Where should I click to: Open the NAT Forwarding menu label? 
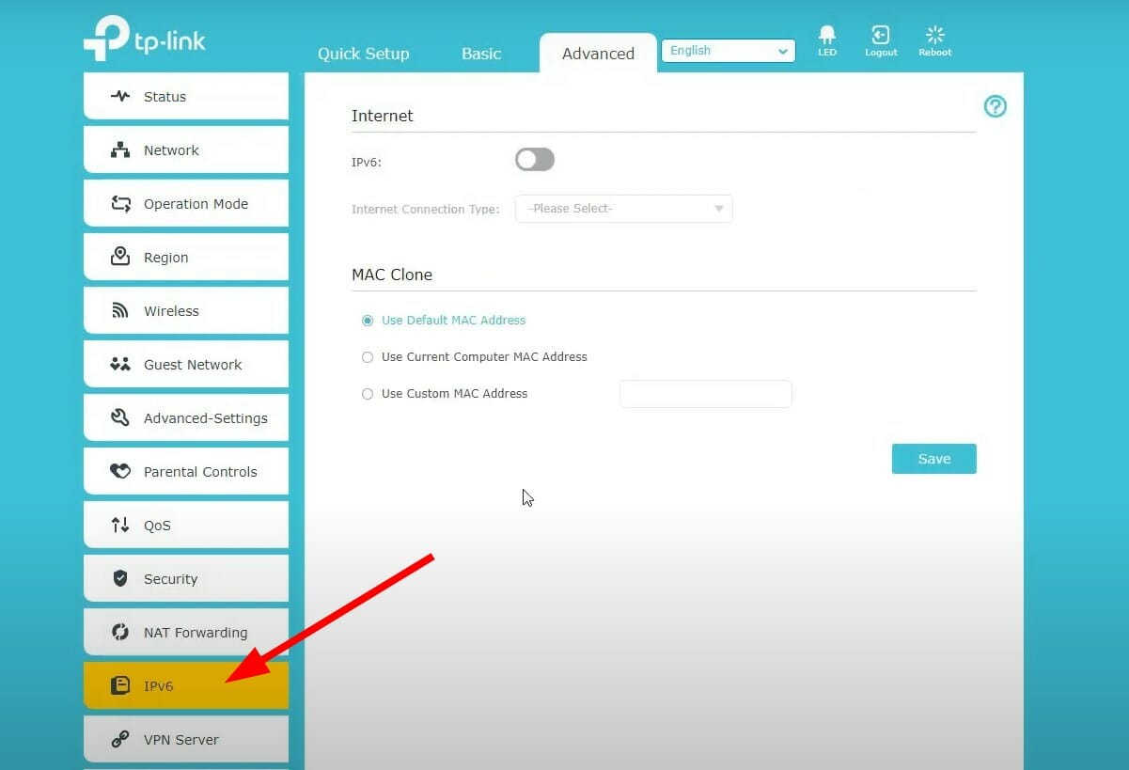(196, 633)
